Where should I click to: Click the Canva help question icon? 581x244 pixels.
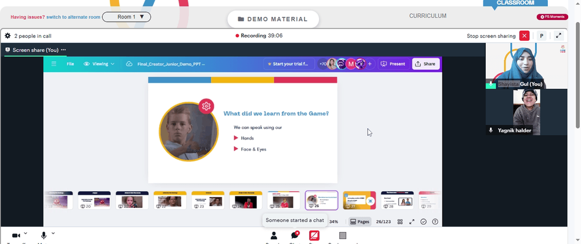435,221
